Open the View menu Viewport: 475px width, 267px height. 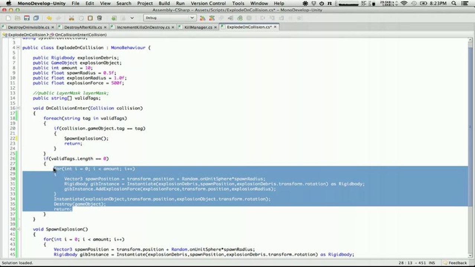(105, 3)
